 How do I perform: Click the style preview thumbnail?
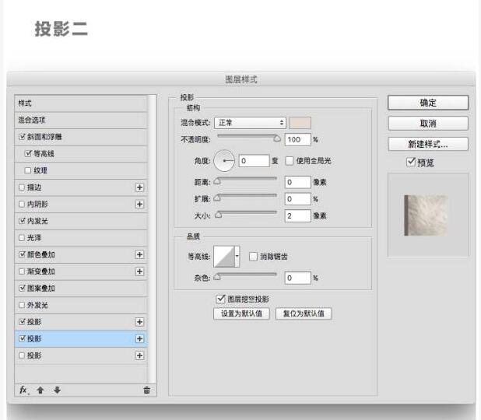pos(426,215)
